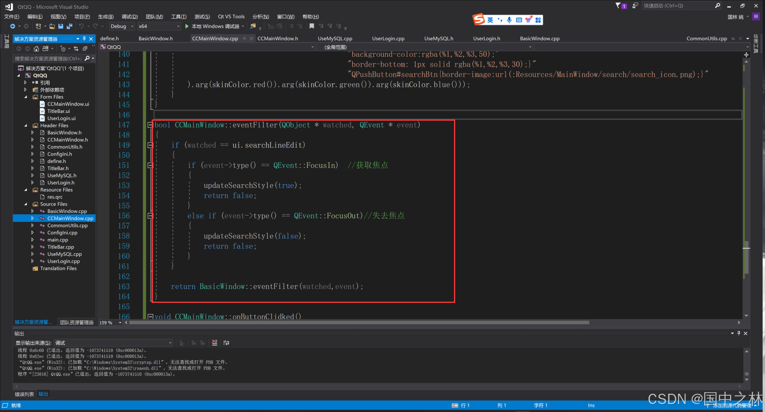Switch to the 错误列表 tab
765x412 pixels.
(x=24, y=394)
